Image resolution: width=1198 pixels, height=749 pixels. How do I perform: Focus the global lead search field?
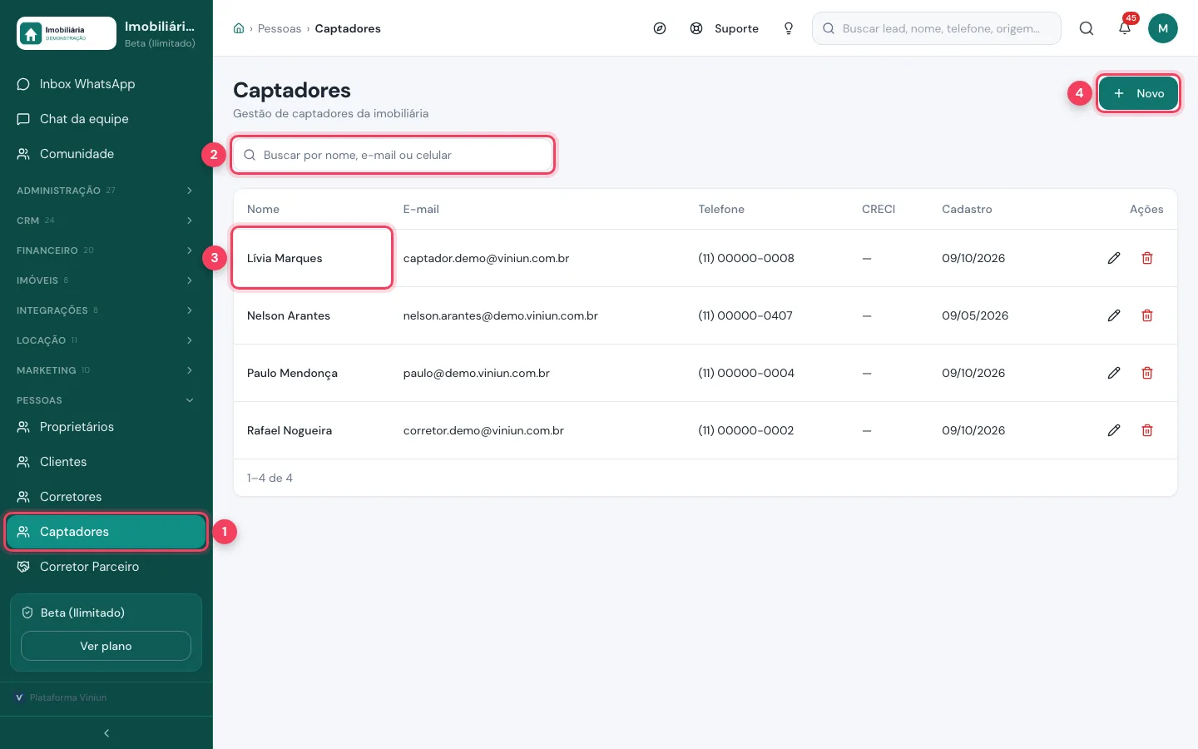(937, 28)
